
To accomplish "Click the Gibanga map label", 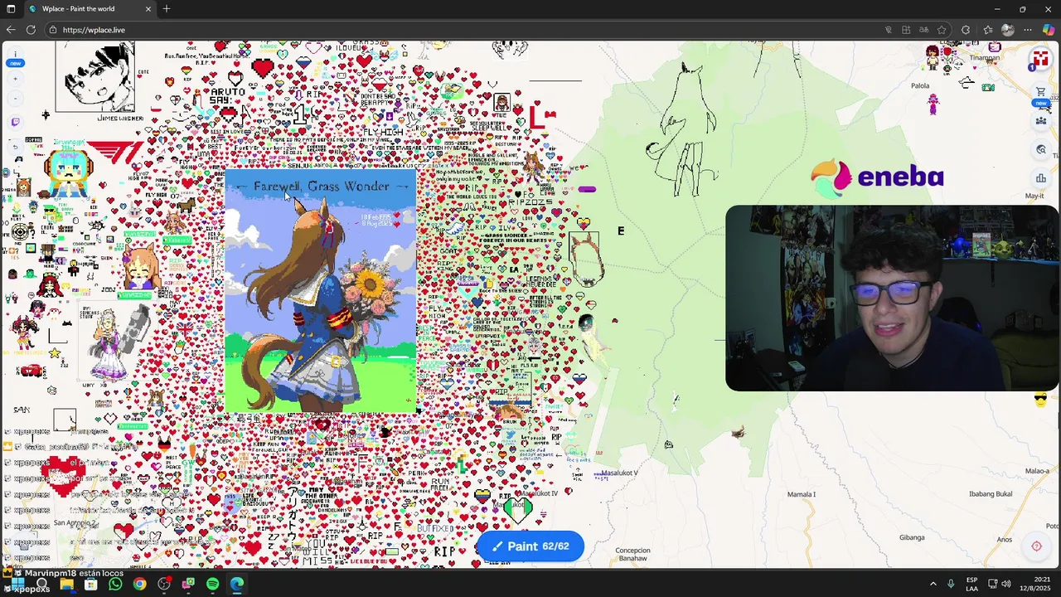I will pyautogui.click(x=912, y=537).
